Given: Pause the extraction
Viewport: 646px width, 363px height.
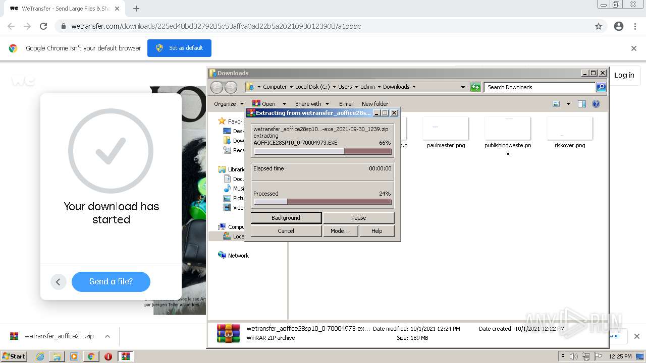Looking at the screenshot, I should point(358,218).
